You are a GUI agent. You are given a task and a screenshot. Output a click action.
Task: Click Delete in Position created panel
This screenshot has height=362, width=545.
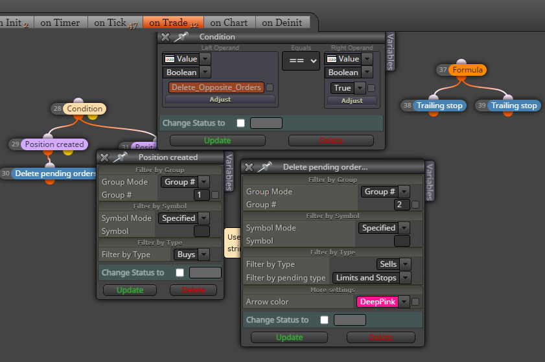193,290
